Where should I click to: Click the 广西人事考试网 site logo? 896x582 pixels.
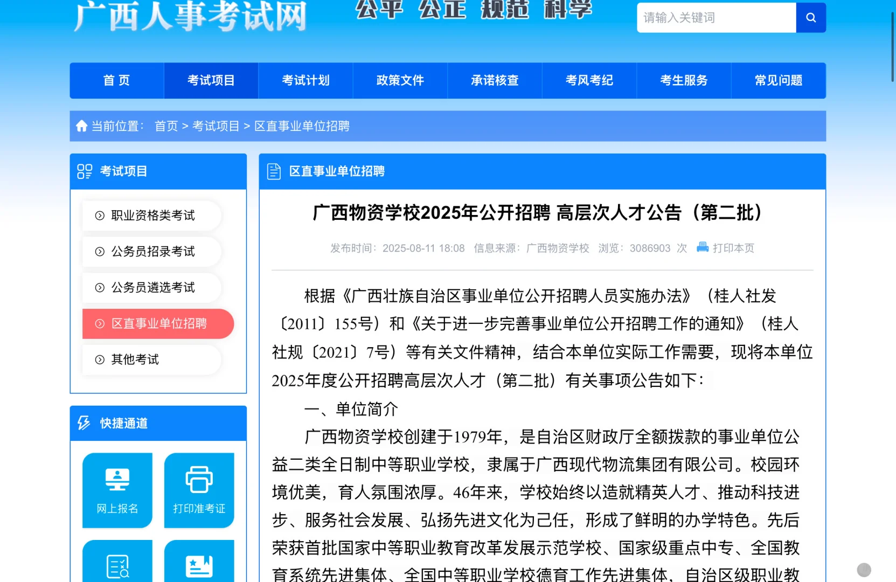(190, 16)
